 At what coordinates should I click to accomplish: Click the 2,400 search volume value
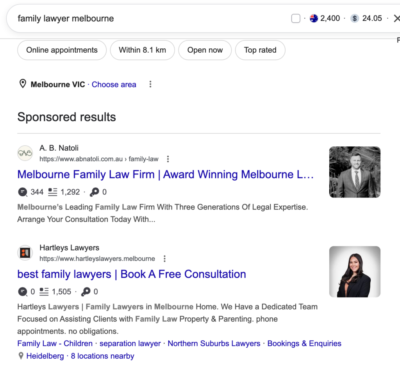pos(330,18)
